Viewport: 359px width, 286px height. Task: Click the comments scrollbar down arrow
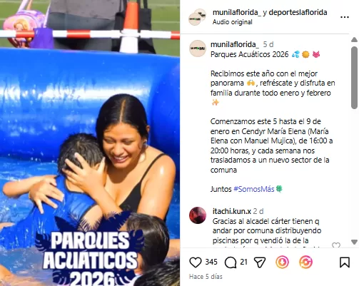pyautogui.click(x=354, y=242)
